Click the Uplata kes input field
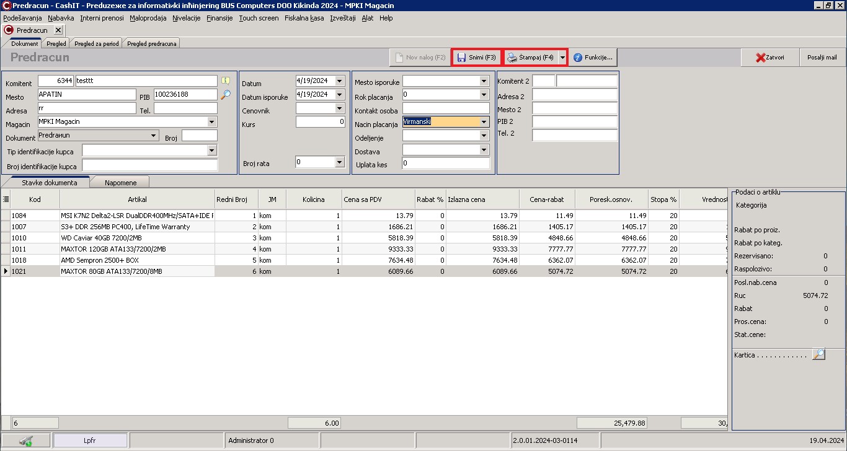This screenshot has height=451, width=847. [x=446, y=164]
